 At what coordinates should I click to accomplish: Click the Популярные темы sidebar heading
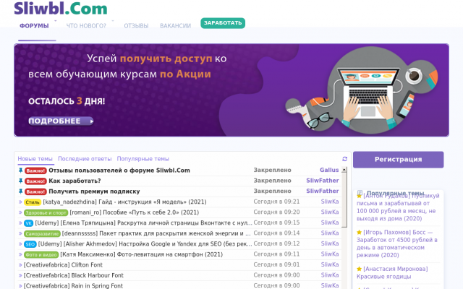396,193
